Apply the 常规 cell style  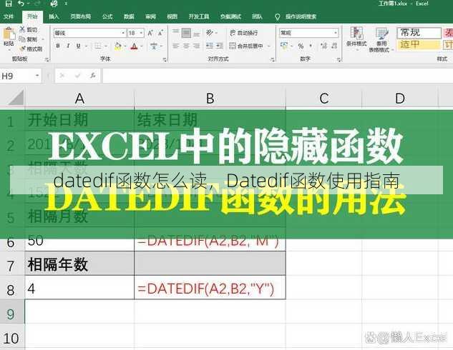pos(419,33)
